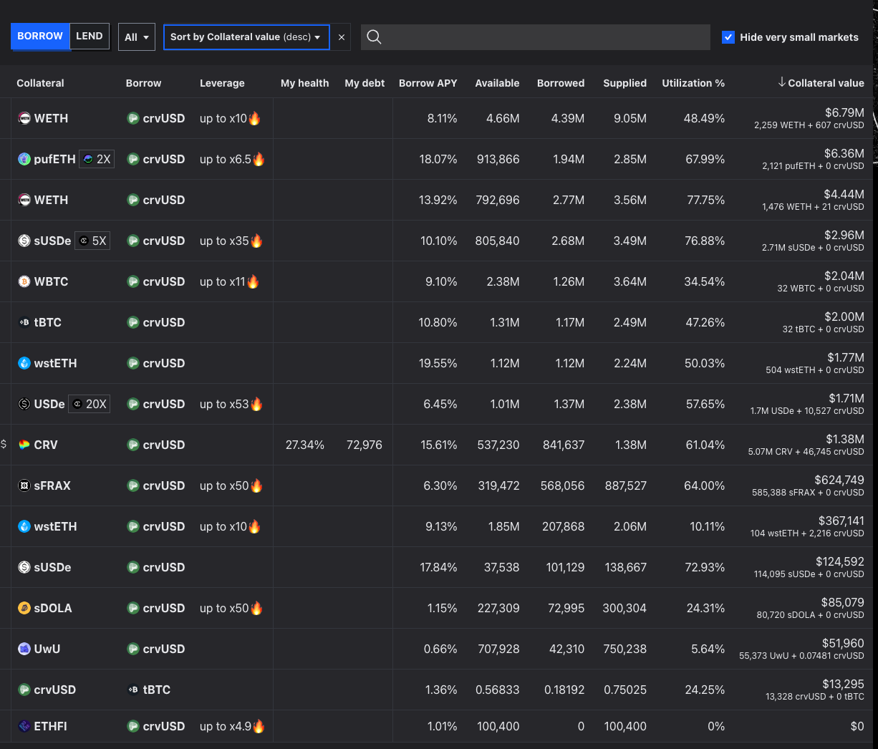The image size is (878, 749).
Task: Click tBTC collateral token icon
Action: pyautogui.click(x=24, y=322)
